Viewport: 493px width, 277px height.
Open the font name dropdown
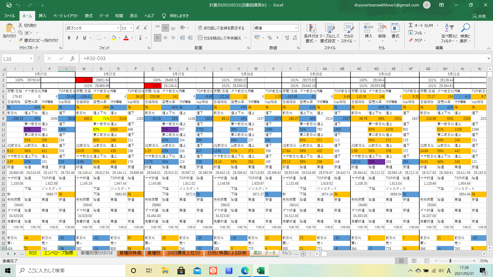tap(118, 28)
